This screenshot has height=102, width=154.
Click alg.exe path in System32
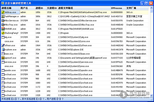pos(73,37)
